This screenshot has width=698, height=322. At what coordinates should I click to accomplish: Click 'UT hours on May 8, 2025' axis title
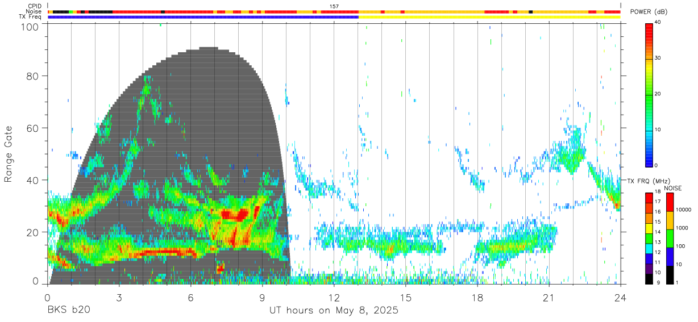(334, 311)
